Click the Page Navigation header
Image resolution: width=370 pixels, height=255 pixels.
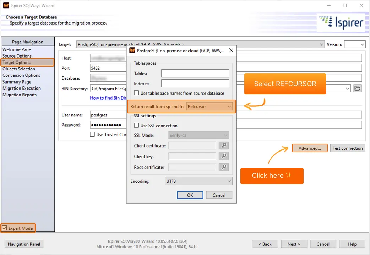coord(28,42)
